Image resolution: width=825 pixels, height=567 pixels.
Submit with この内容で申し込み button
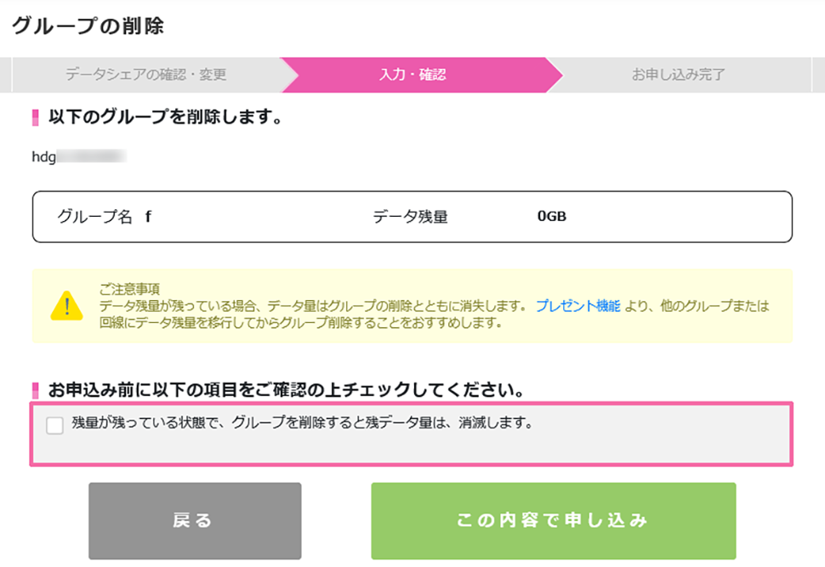pos(553,520)
